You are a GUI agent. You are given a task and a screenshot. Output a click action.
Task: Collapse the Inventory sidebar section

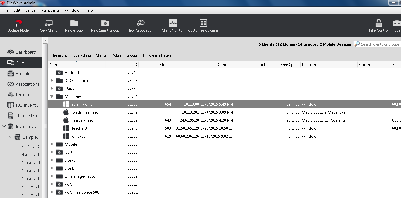click(x=4, y=126)
